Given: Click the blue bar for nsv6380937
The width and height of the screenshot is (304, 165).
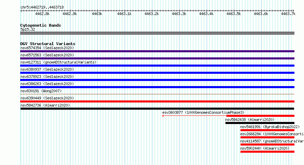Looking at the screenshot, I should tap(157, 73).
